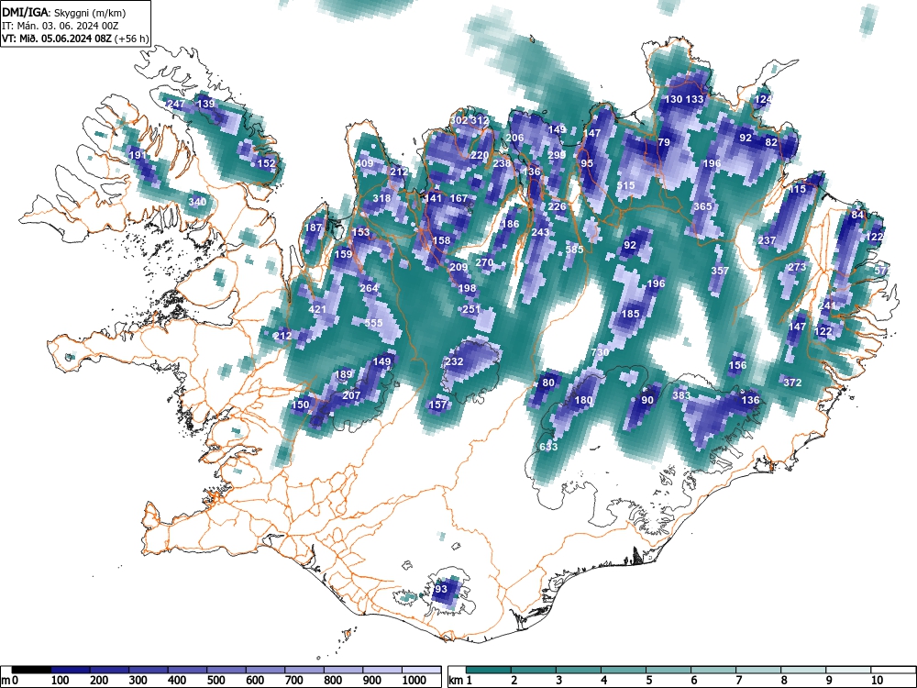Click the value 585 on the map
This screenshot has height=688, width=917.
(574, 250)
